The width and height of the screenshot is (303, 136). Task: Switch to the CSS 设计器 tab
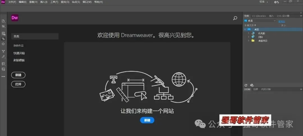283,16
